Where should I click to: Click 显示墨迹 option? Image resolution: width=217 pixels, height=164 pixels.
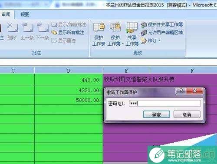(64, 40)
